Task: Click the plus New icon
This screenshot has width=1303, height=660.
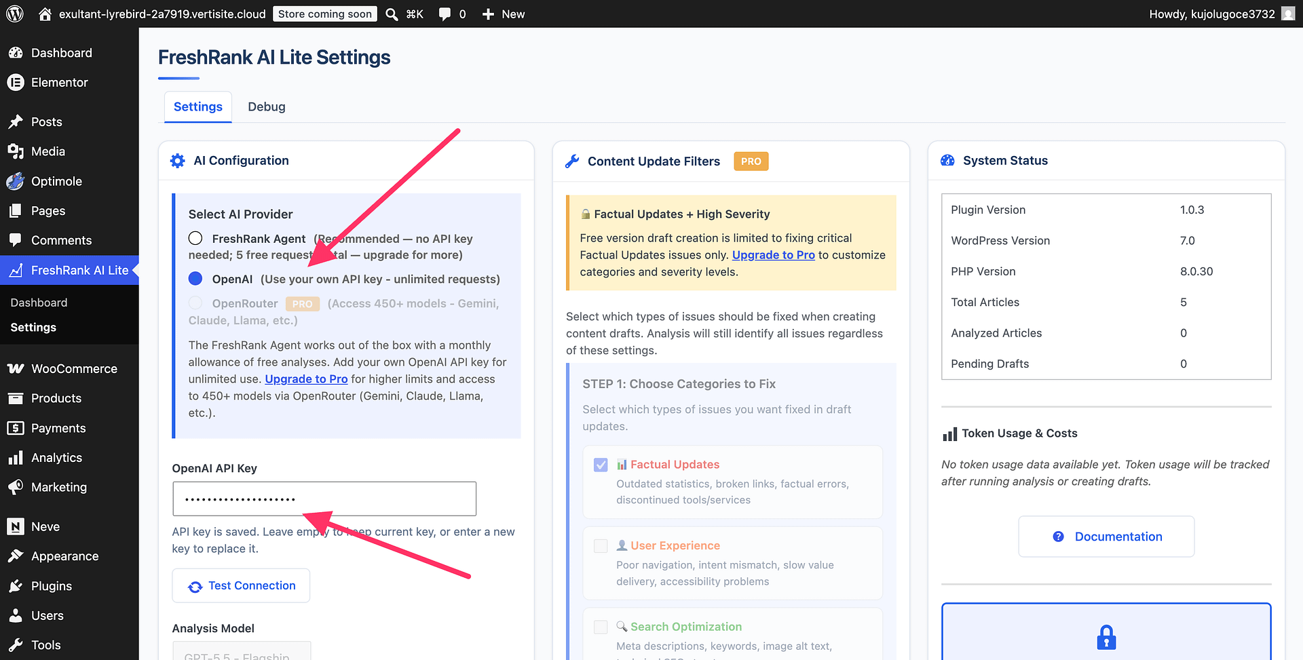Action: [488, 14]
